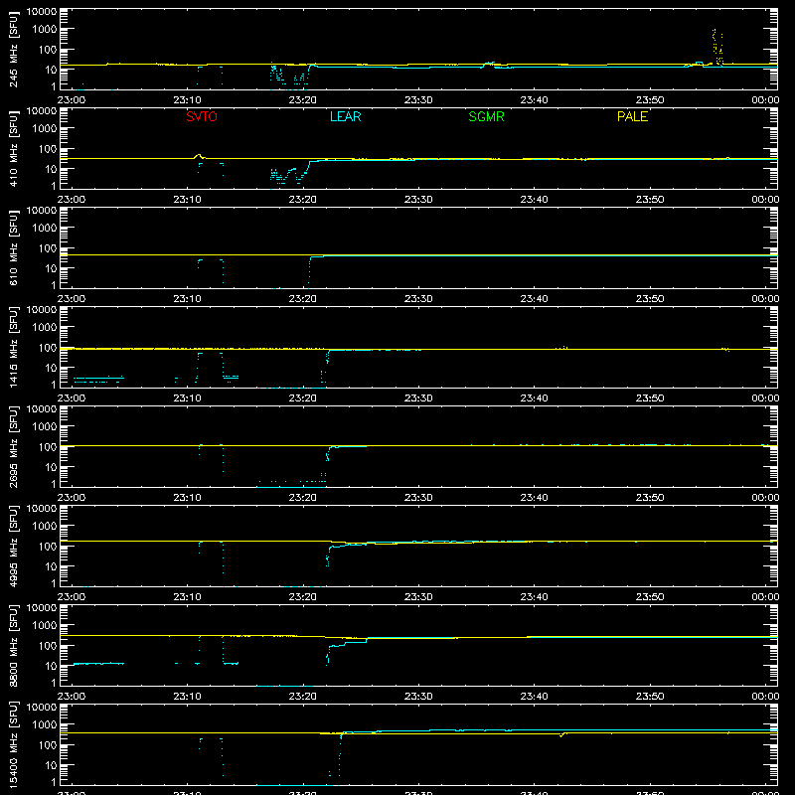Click the 8800 MHz [SFU] axis label
This screenshot has height=795, width=795.
click(13, 645)
